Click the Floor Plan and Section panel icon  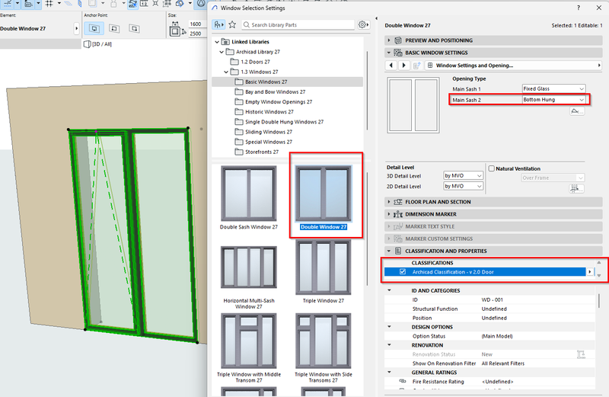398,202
